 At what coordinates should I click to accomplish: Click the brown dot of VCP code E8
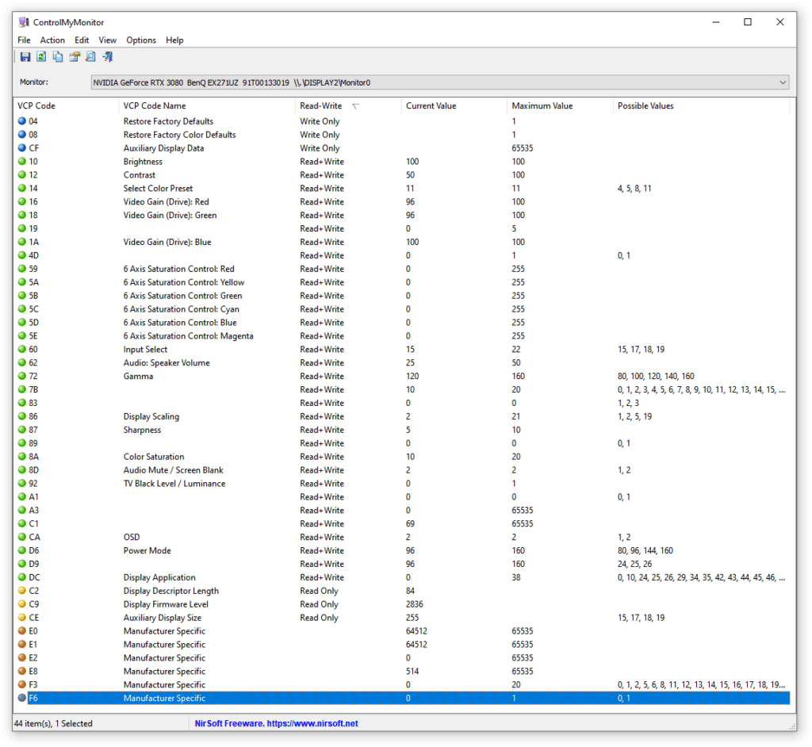click(x=21, y=671)
